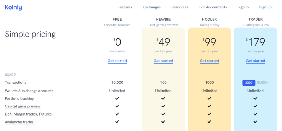Click the Trader plan Defi, Margin trades checkmark
282x131 pixels.
[255, 114]
